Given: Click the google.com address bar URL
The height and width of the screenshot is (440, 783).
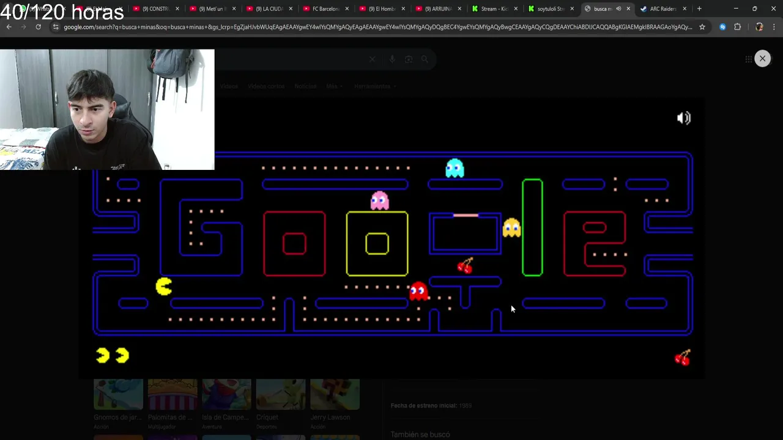Looking at the screenshot, I should coord(377,27).
